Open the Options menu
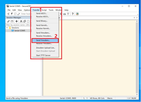 pos(27,10)
